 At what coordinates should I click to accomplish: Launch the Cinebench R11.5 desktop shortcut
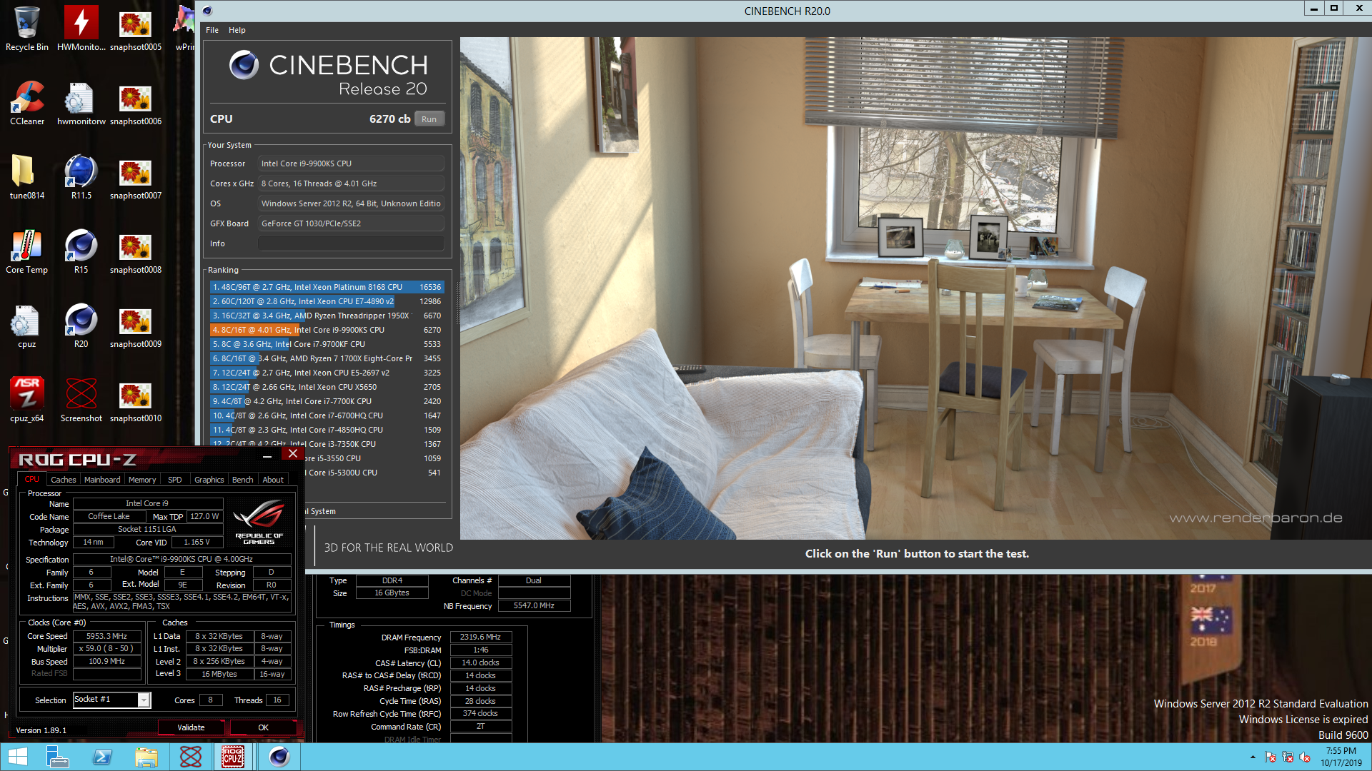click(81, 177)
